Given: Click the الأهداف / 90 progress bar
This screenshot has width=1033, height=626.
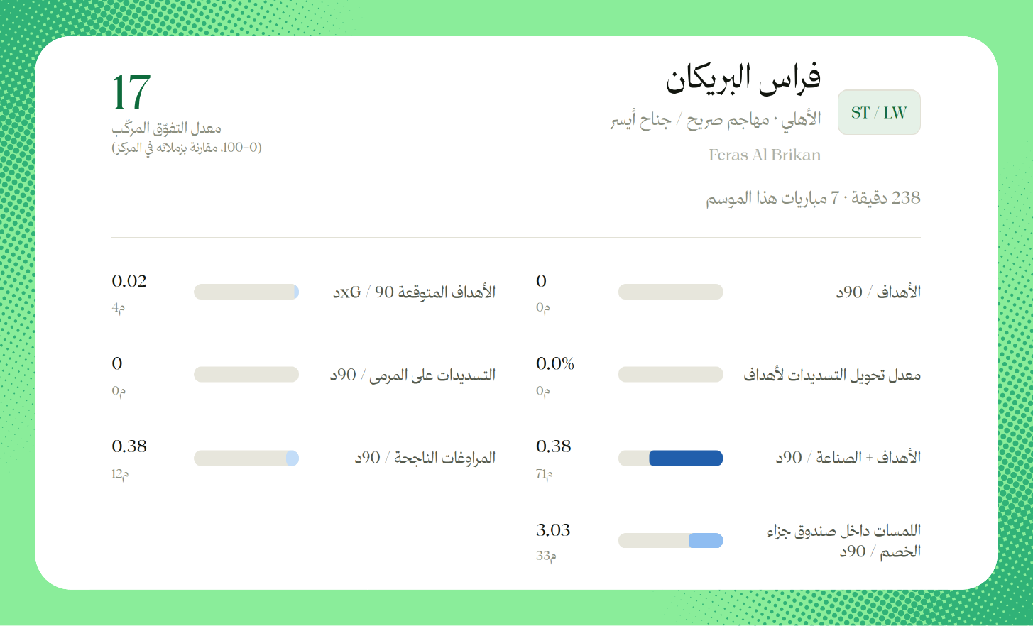Looking at the screenshot, I should point(671,292).
